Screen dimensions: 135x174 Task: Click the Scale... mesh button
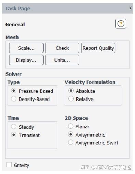26,48
